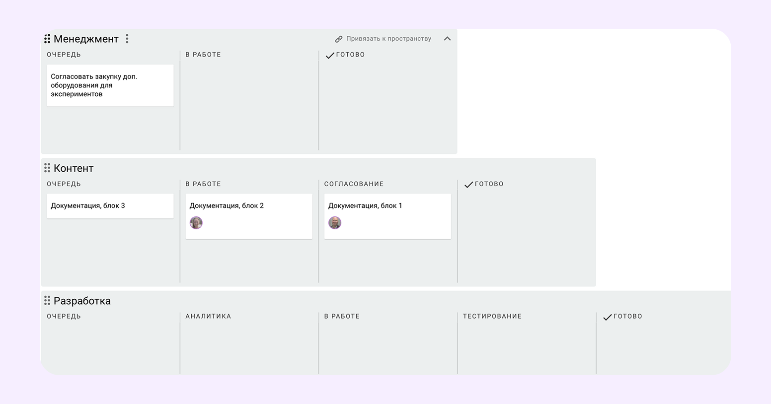Click the assignee avatar on Документация, блок 2
Viewport: 771px width, 404px height.
coord(196,223)
